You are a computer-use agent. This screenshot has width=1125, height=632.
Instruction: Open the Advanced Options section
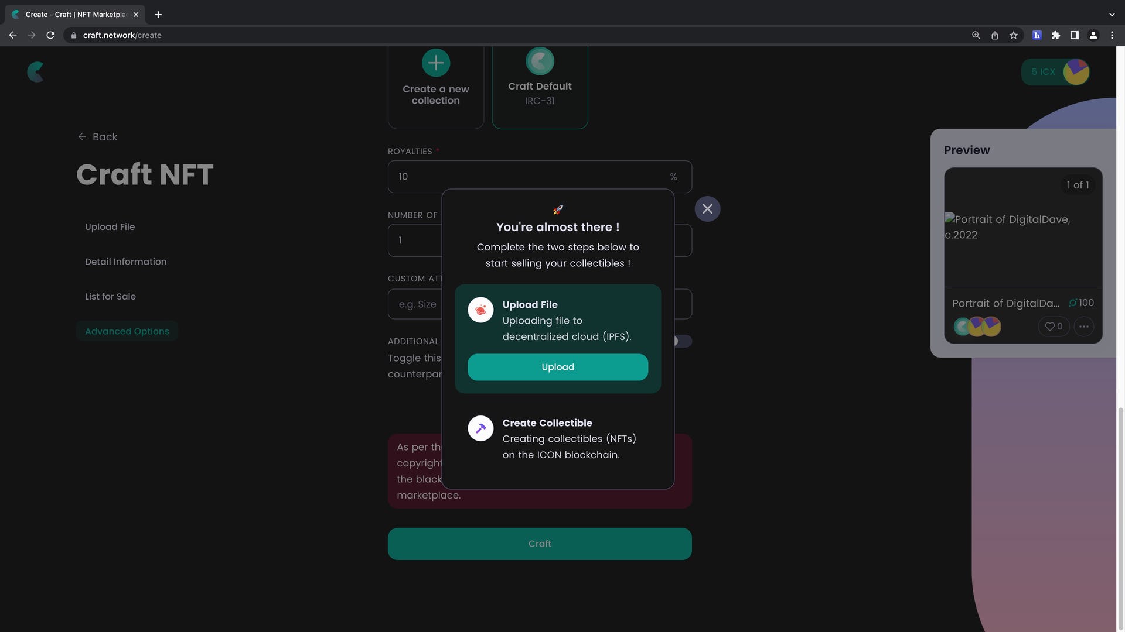[127, 331]
